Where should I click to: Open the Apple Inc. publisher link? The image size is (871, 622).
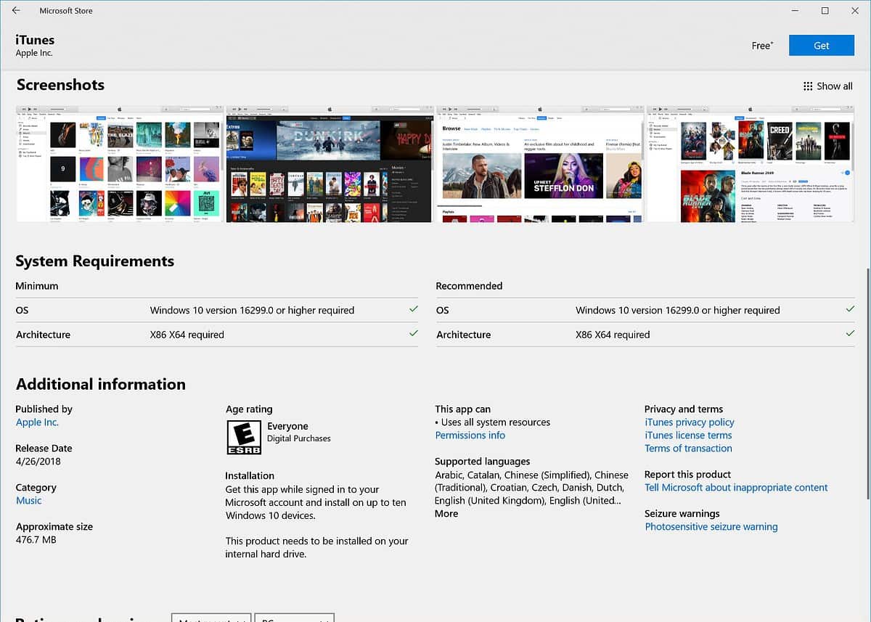click(x=37, y=422)
